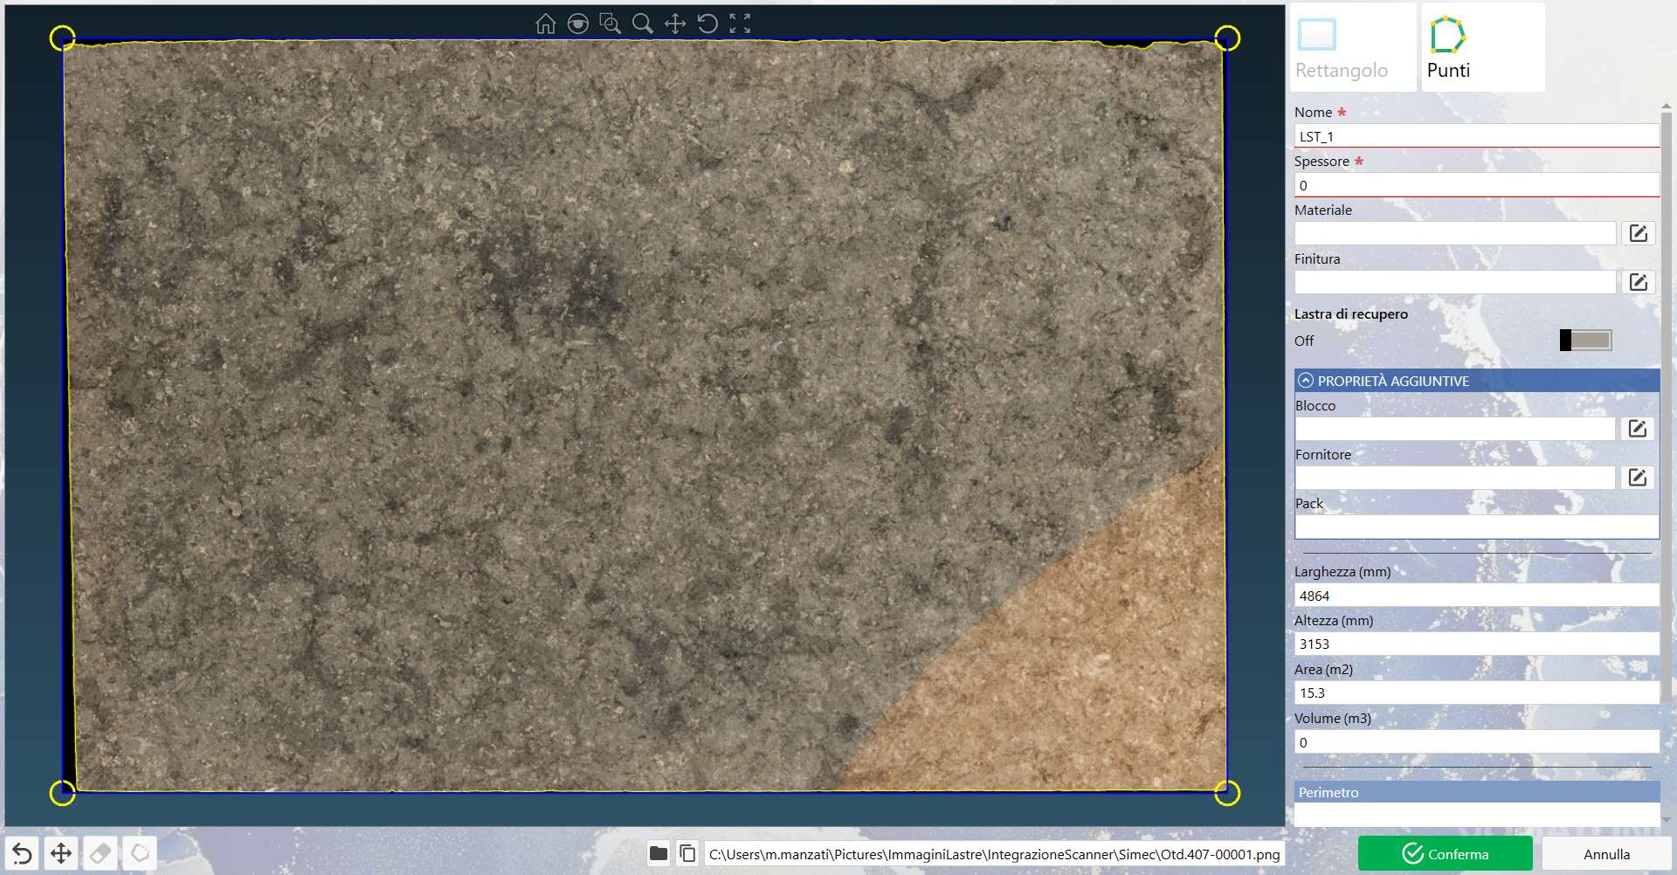The width and height of the screenshot is (1677, 875).
Task: Select the zoom-to-window tool
Action: click(x=610, y=24)
